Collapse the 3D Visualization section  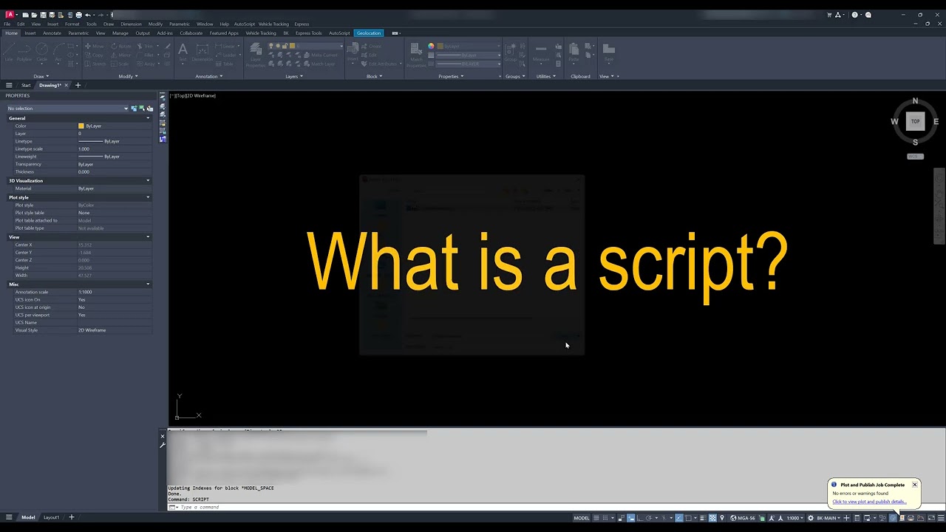[148, 180]
